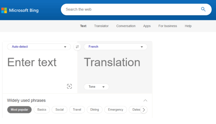The height and width of the screenshot is (124, 216).
Task: Select the Basics phrase category
Action: coord(42,110)
